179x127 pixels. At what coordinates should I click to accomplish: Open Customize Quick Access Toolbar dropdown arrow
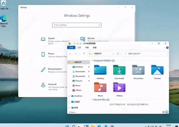pos(80,44)
